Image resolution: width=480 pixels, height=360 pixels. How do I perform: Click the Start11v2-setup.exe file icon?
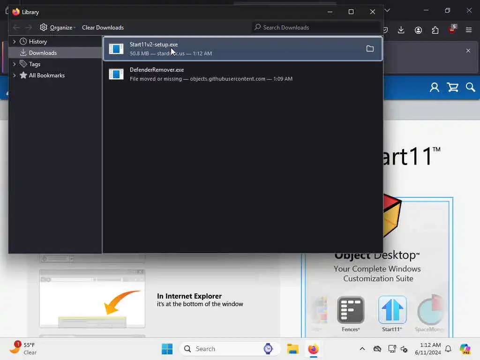click(116, 49)
